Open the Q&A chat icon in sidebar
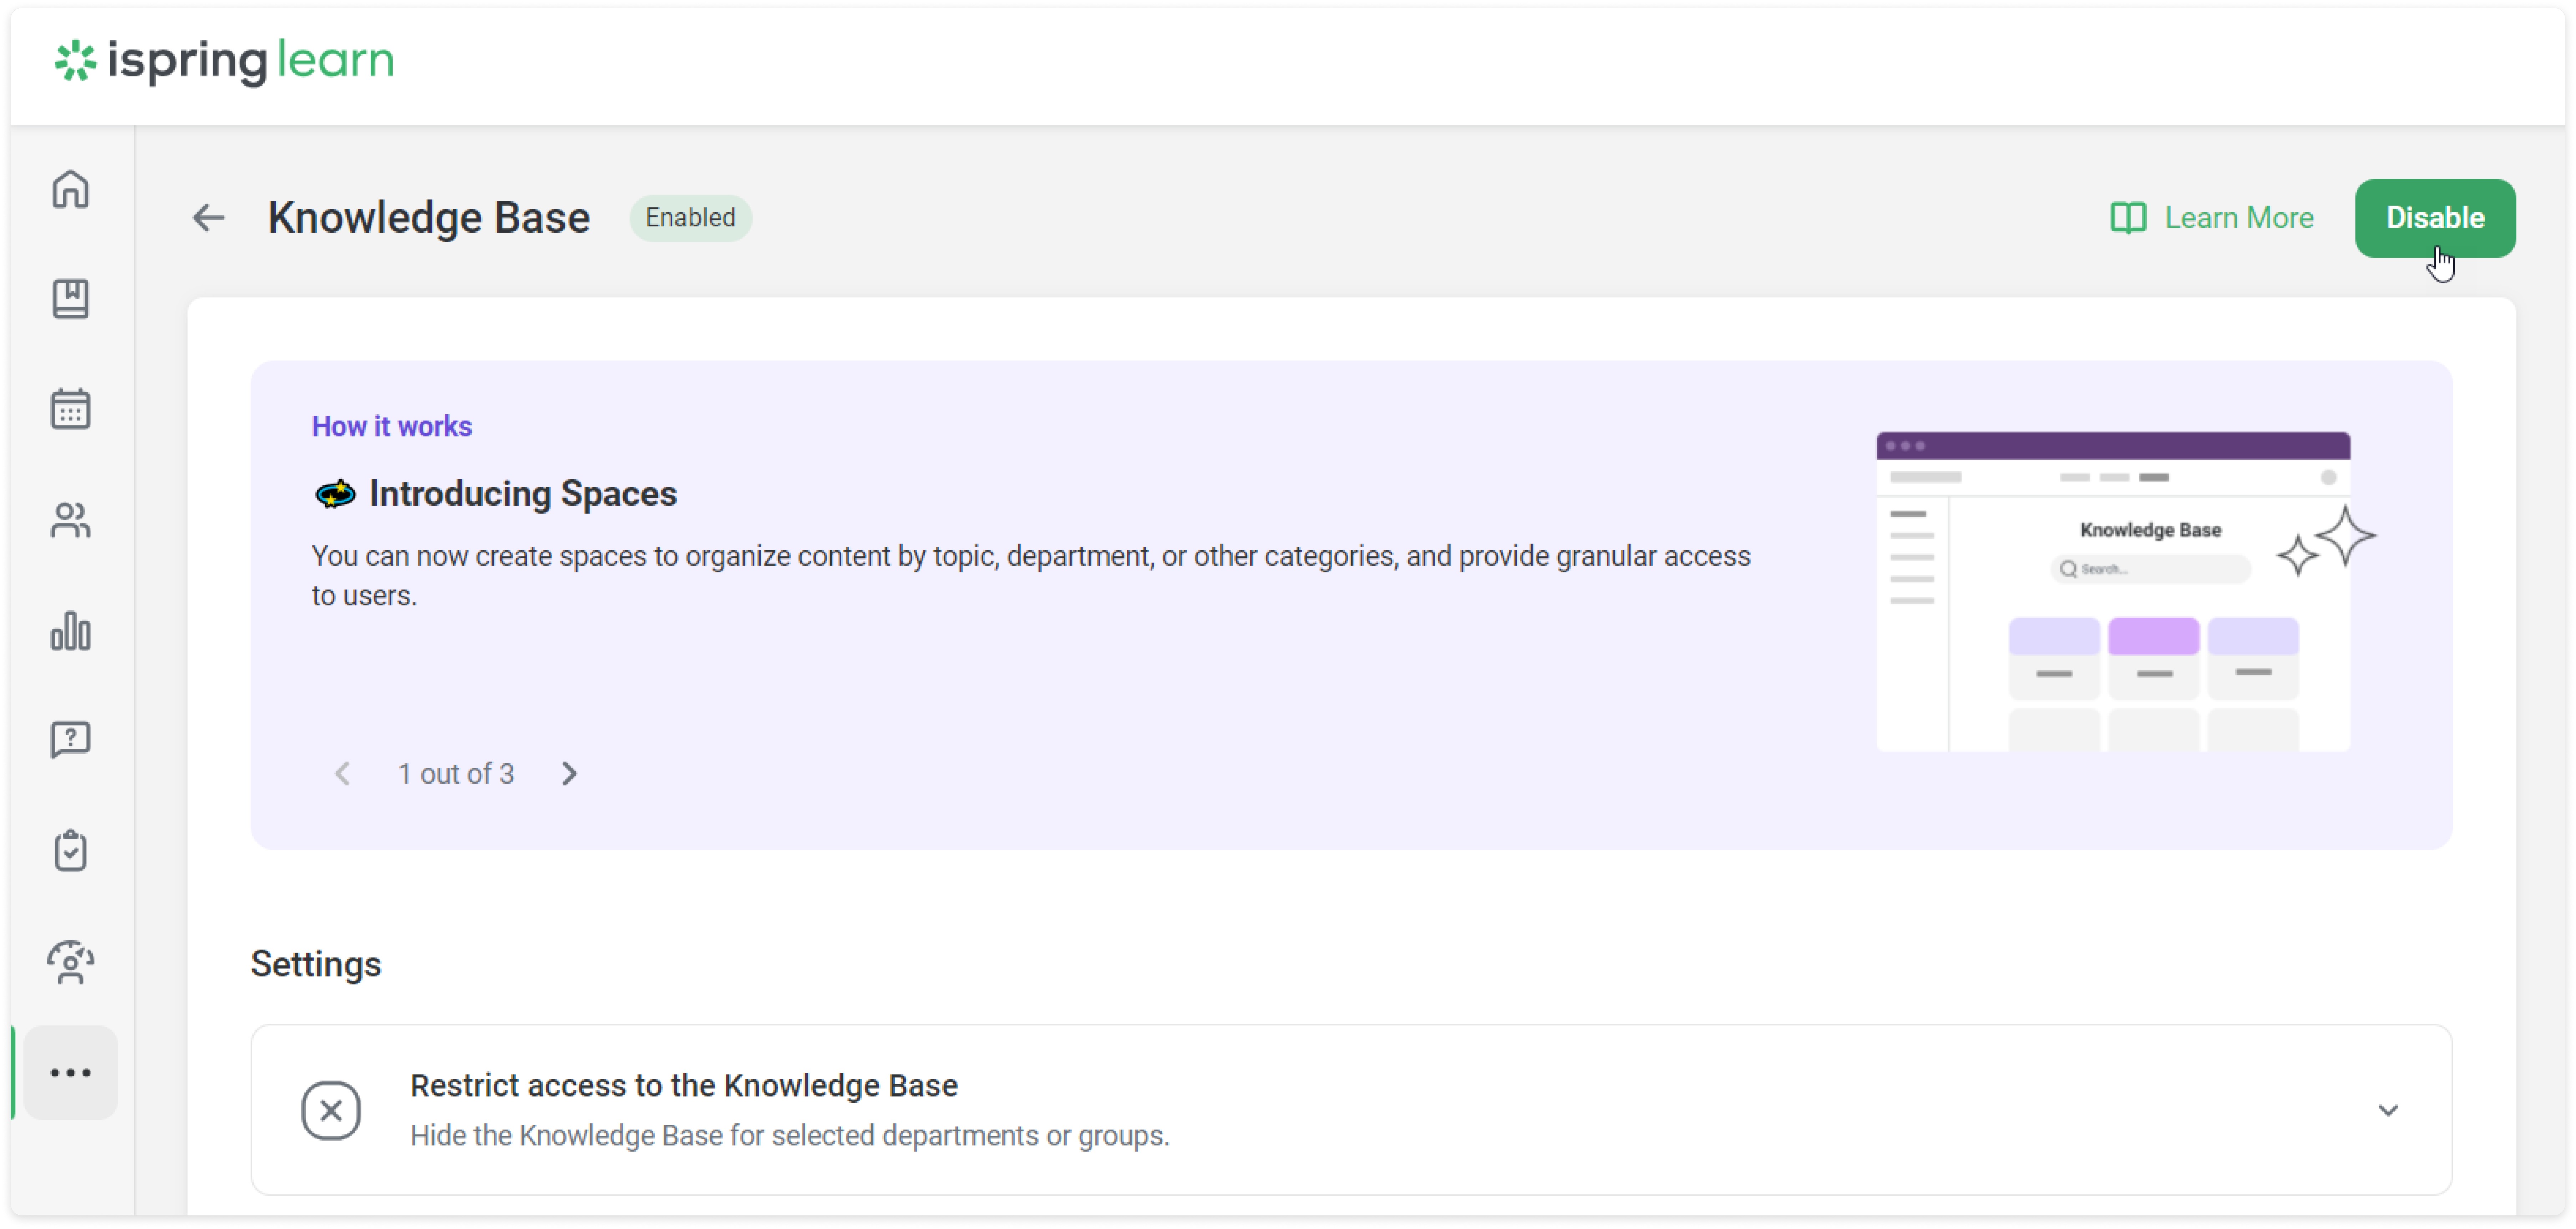Viewport: 2576px width, 1229px height. pyautogui.click(x=70, y=740)
